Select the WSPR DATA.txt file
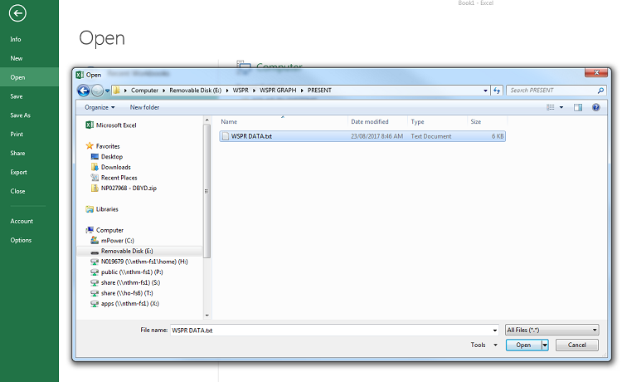Viewport: 622px width, 382px height. (x=250, y=136)
